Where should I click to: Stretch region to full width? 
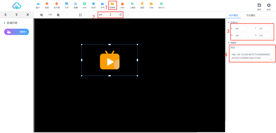101,15
